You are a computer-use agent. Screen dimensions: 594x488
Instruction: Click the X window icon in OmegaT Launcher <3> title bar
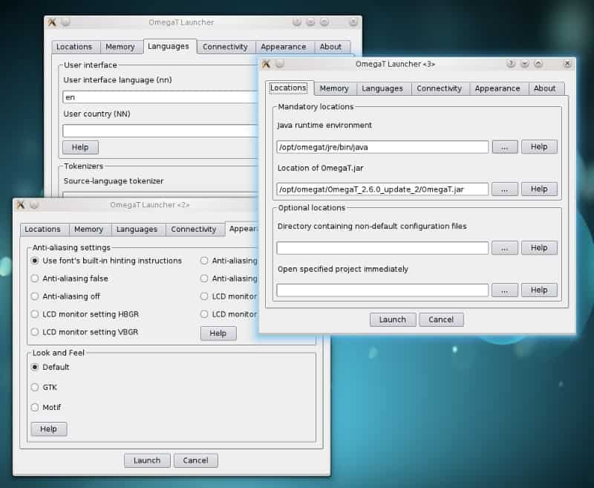pyautogui.click(x=267, y=64)
